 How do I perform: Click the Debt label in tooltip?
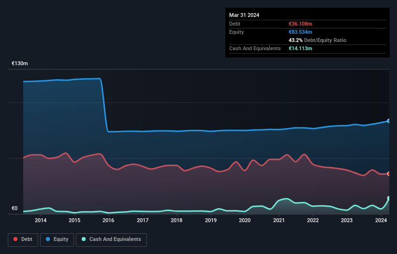coord(235,24)
